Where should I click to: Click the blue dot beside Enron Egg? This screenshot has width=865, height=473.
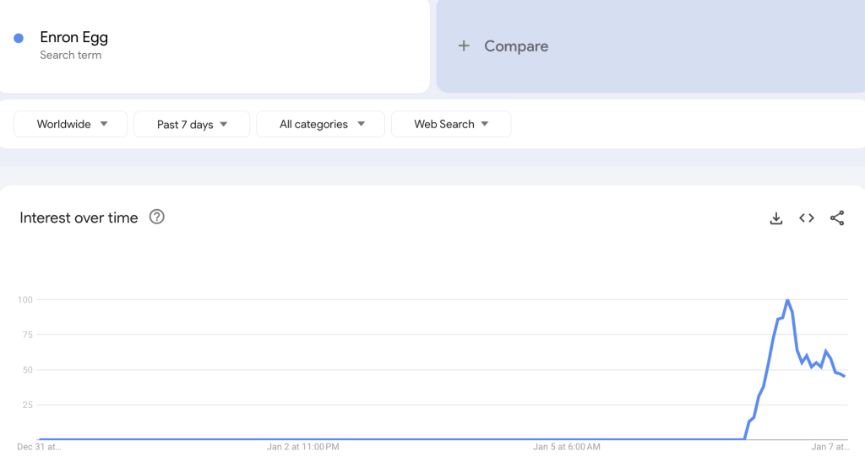pos(19,38)
